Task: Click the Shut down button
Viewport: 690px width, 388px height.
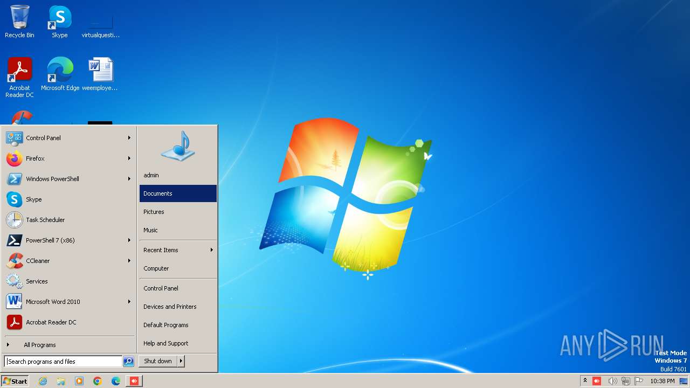Action: pos(158,361)
